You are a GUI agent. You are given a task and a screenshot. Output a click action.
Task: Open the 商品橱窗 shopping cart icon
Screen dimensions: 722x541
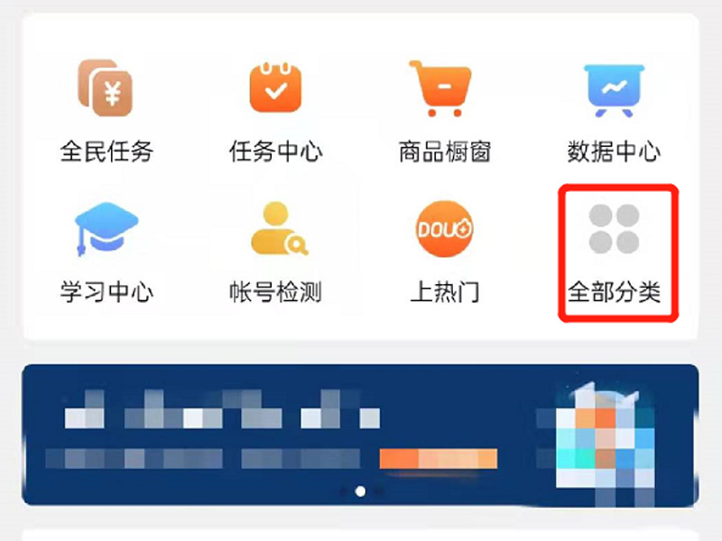pos(440,88)
